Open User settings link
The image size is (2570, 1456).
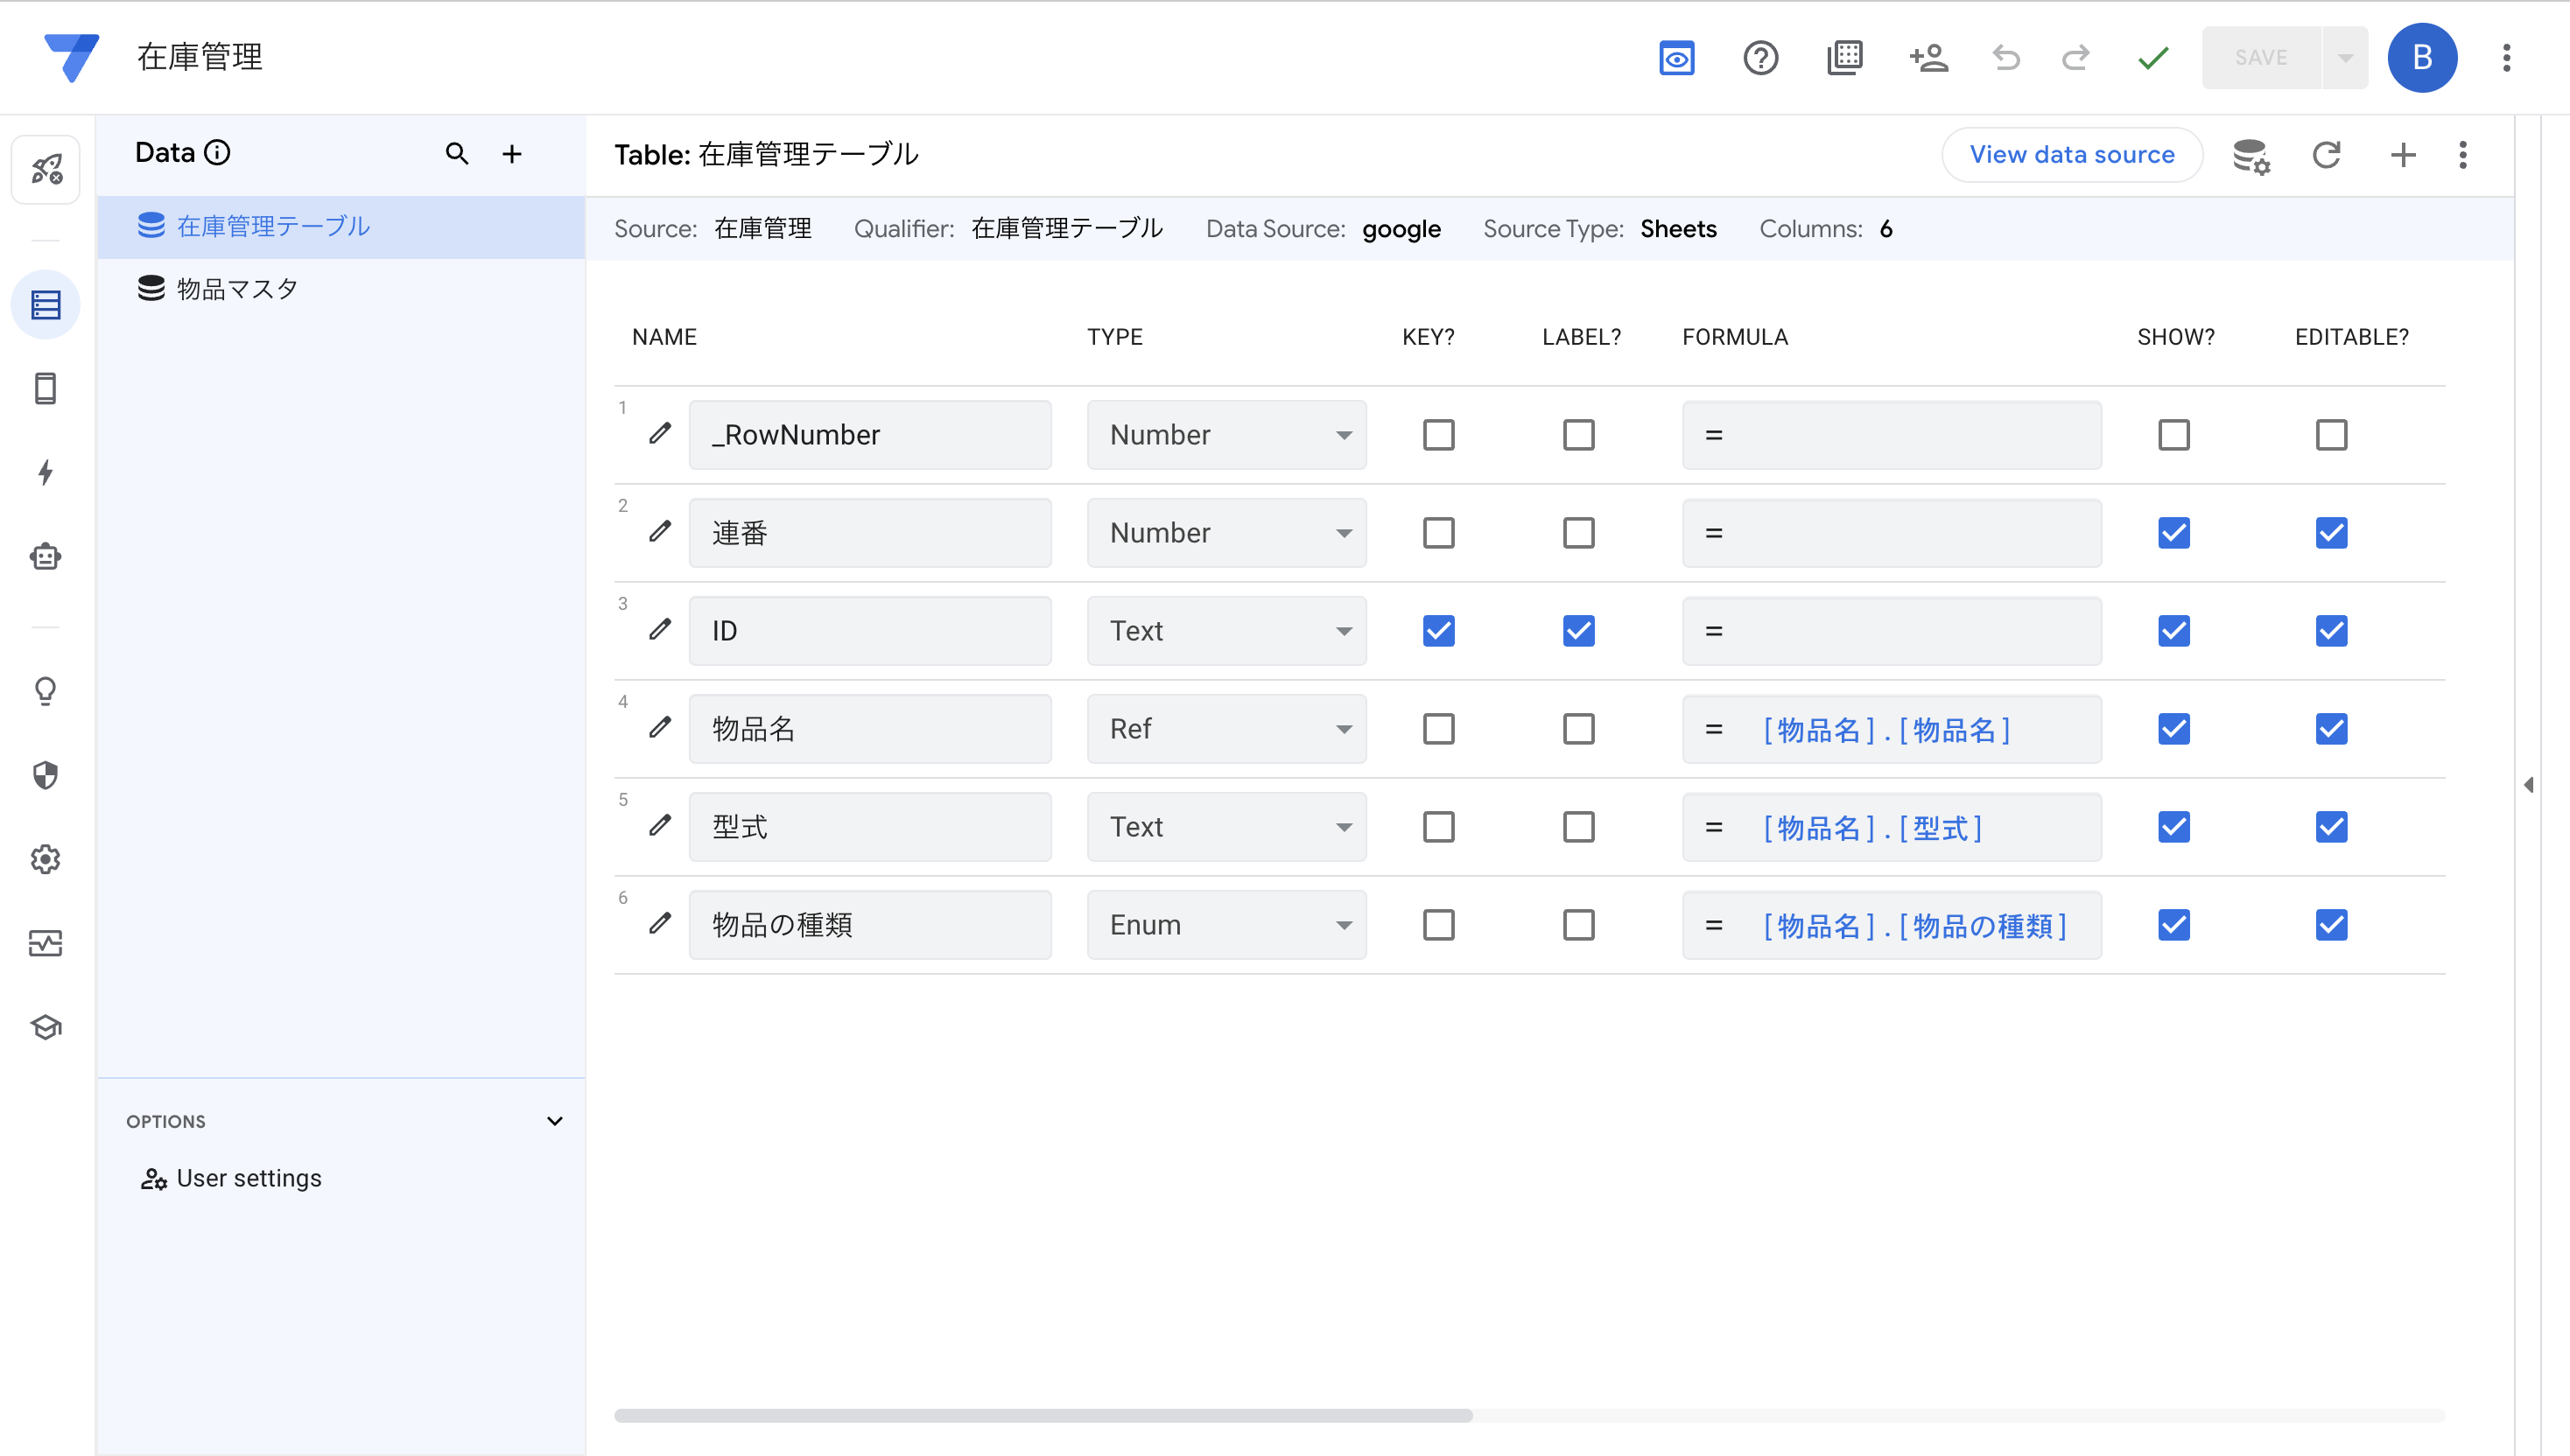(248, 1178)
